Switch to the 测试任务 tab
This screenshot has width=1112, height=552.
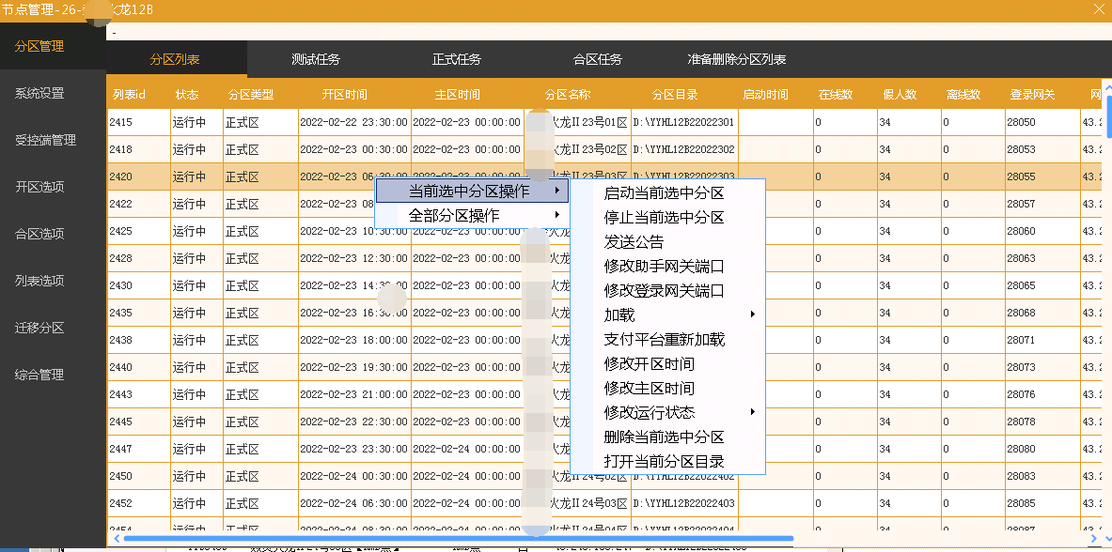point(316,59)
